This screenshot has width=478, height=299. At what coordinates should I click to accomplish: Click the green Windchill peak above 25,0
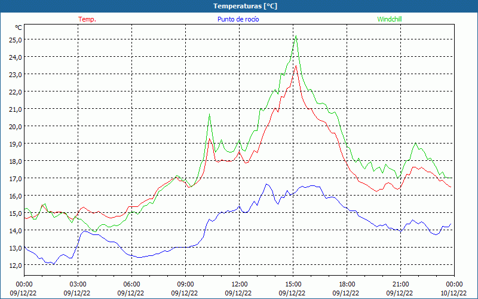pyautogui.click(x=296, y=36)
